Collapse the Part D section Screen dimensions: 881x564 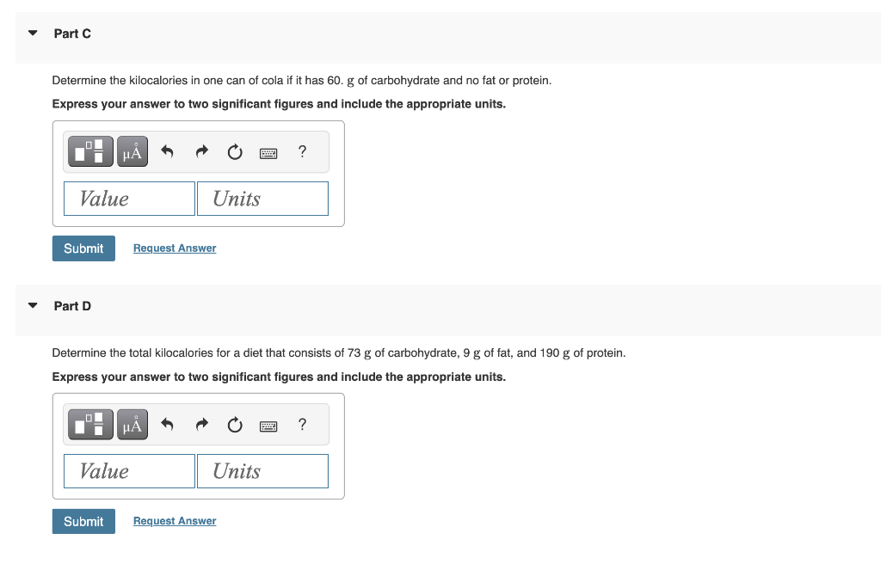tap(32, 305)
